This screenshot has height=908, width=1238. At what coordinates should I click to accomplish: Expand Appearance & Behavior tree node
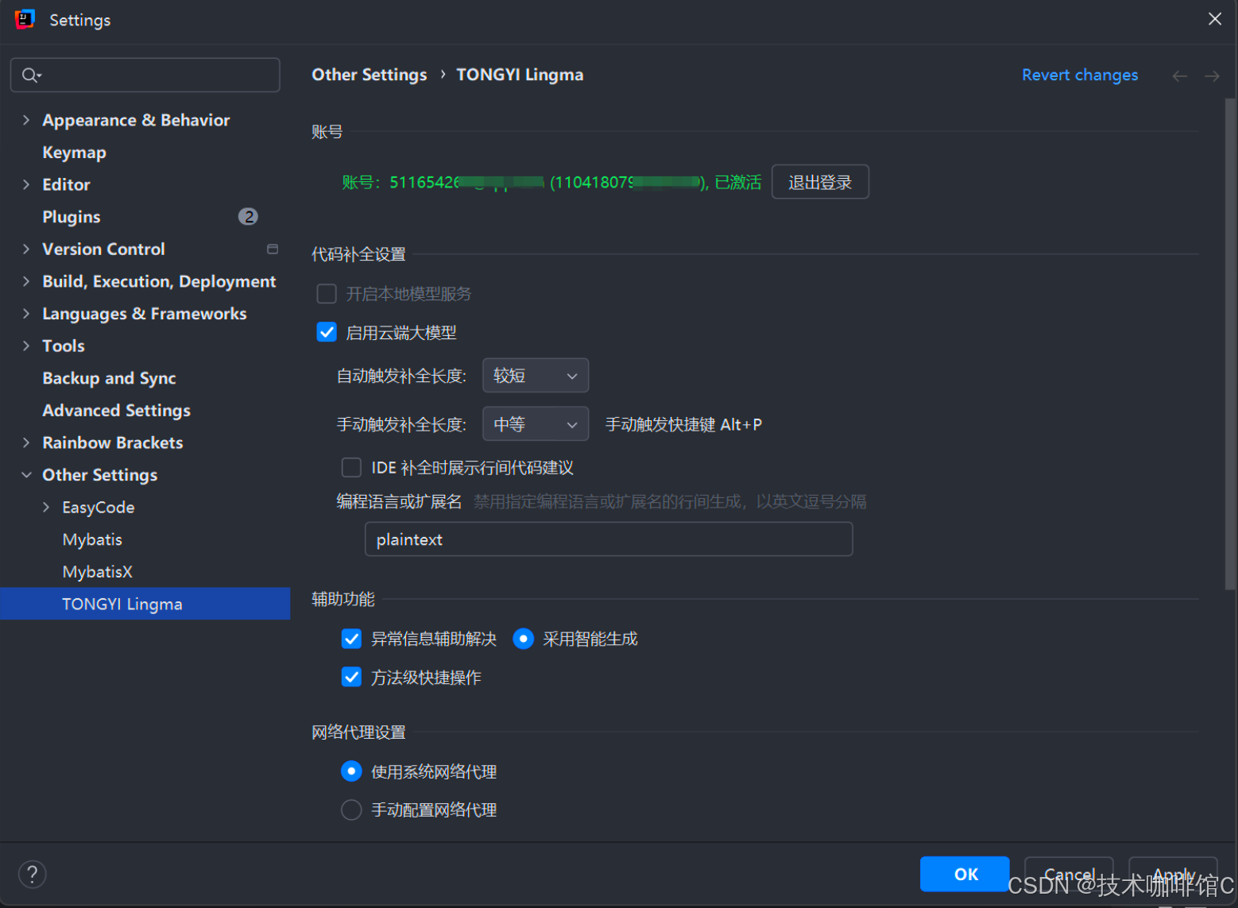tap(26, 120)
